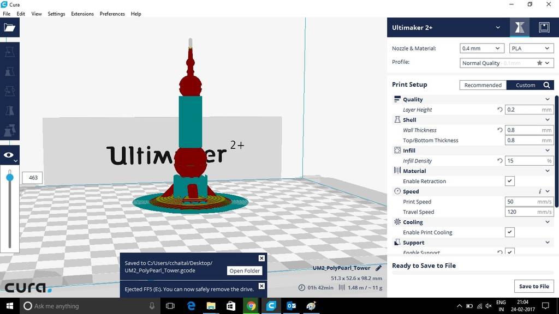The height and width of the screenshot is (314, 559).
Task: Collapse the Material section
Action: point(547,171)
